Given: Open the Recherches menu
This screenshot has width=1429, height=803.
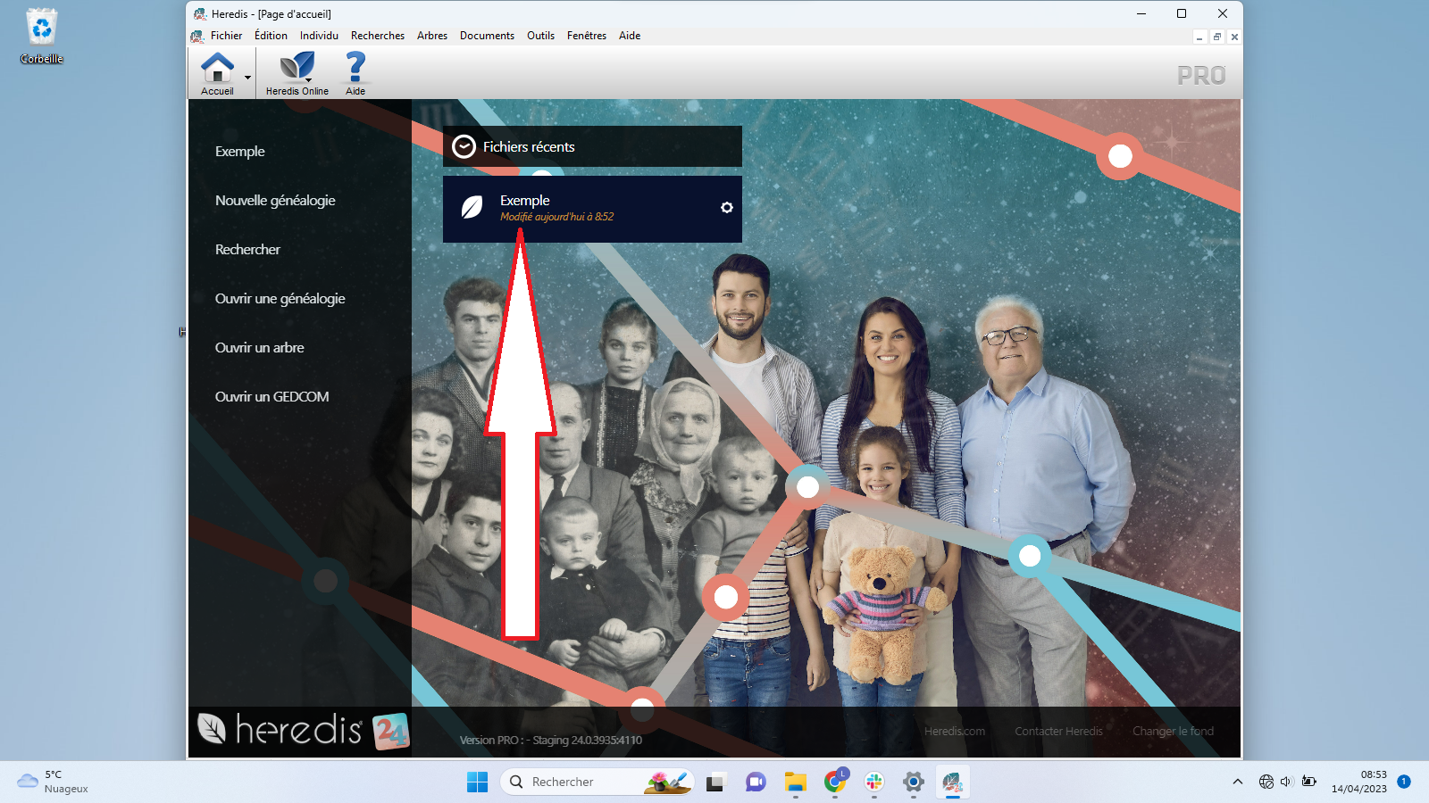Looking at the screenshot, I should pyautogui.click(x=378, y=36).
